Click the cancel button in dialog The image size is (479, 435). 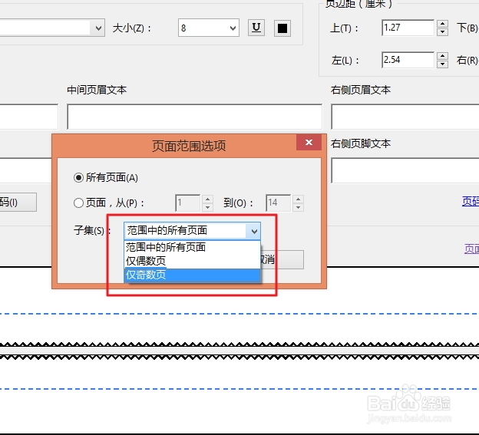click(x=282, y=260)
